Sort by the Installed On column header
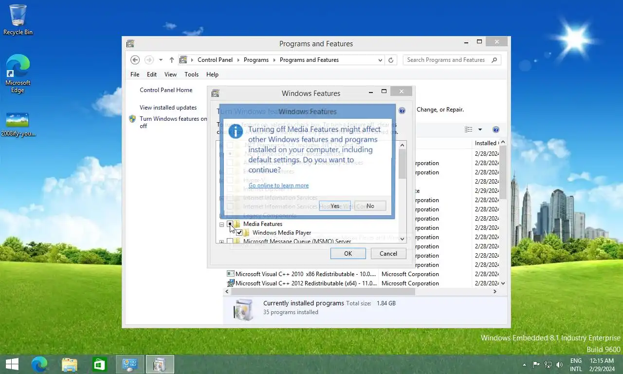This screenshot has width=623, height=374. 486,143
